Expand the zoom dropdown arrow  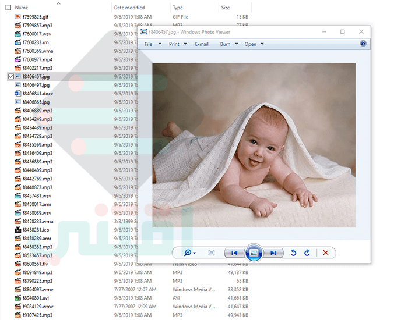(x=194, y=253)
